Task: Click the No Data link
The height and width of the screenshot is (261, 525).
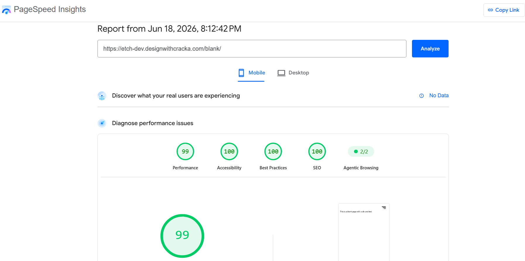Action: coord(439,95)
